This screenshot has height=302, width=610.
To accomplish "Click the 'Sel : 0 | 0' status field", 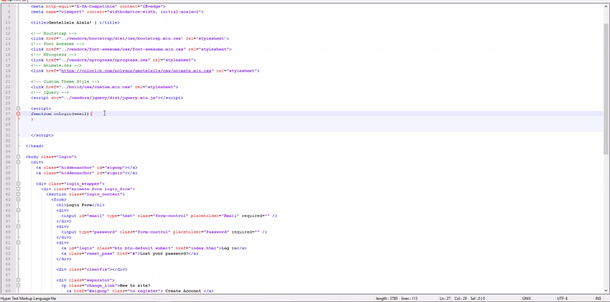I will tap(478, 298).
